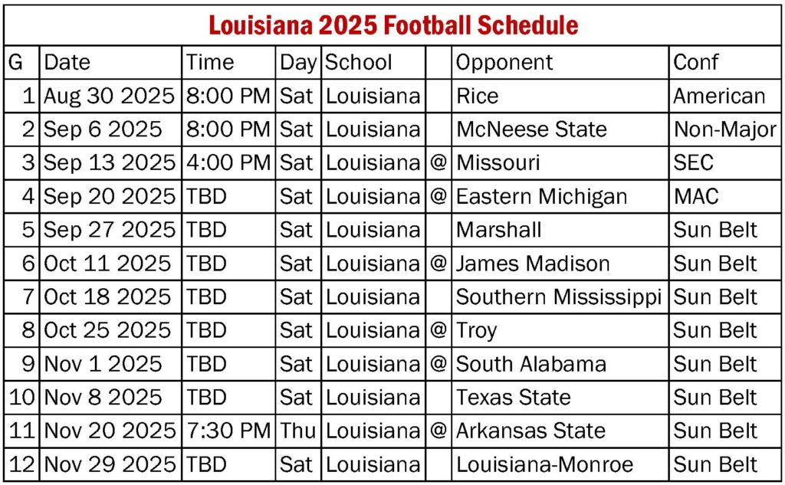
Task: Select the Southern Mississippi cell
Action: point(559,297)
